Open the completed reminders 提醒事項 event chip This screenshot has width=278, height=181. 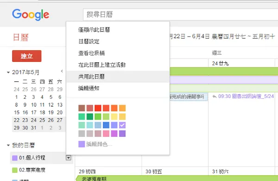[188, 97]
